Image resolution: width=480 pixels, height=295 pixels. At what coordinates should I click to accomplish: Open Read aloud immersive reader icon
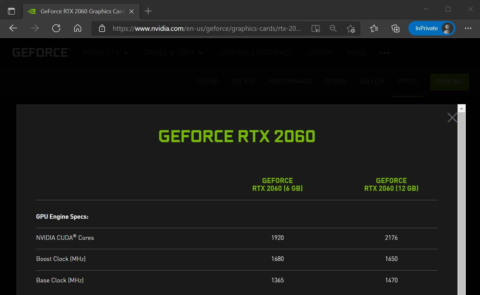[316, 29]
